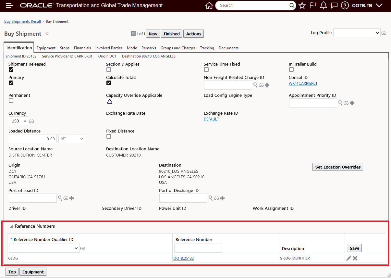View Currency glasses icon

[x=31, y=121]
